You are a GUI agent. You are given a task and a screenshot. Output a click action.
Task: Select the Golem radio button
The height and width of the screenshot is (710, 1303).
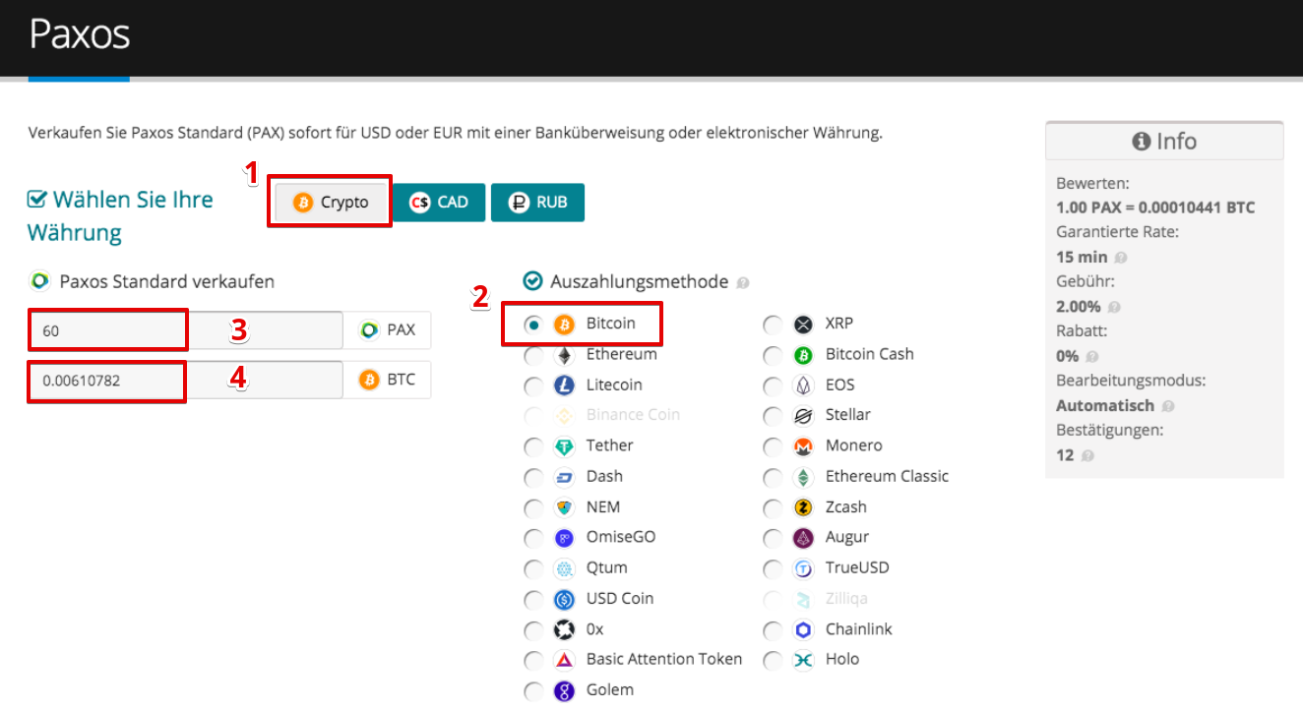pyautogui.click(x=533, y=690)
